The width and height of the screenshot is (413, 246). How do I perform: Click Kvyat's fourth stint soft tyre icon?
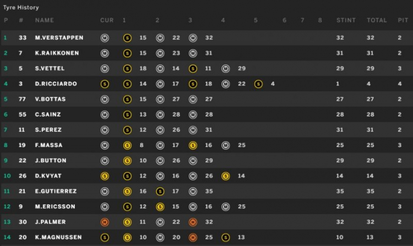click(225, 176)
